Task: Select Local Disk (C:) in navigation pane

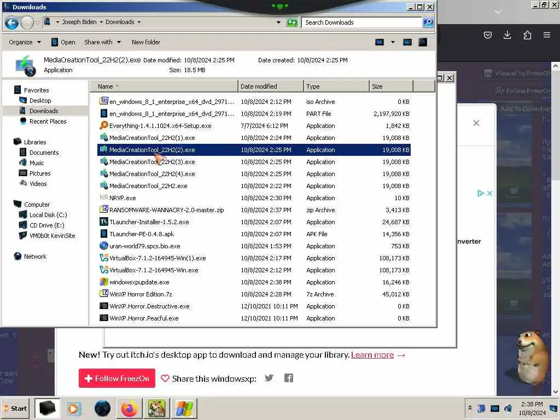Action: 48,215
